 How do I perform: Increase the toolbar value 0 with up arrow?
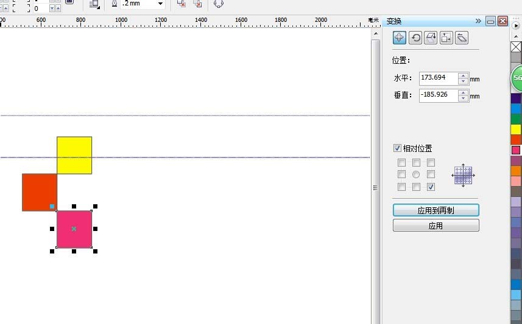[58, 9]
